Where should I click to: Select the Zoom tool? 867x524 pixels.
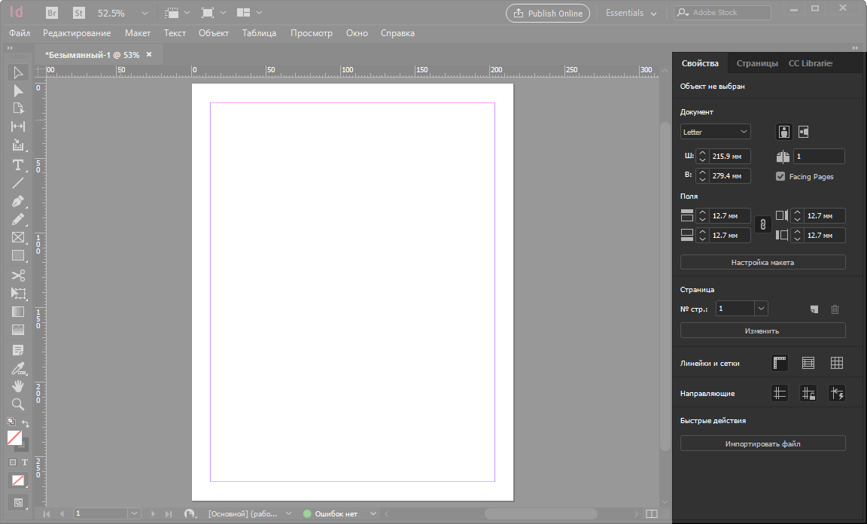tap(18, 404)
